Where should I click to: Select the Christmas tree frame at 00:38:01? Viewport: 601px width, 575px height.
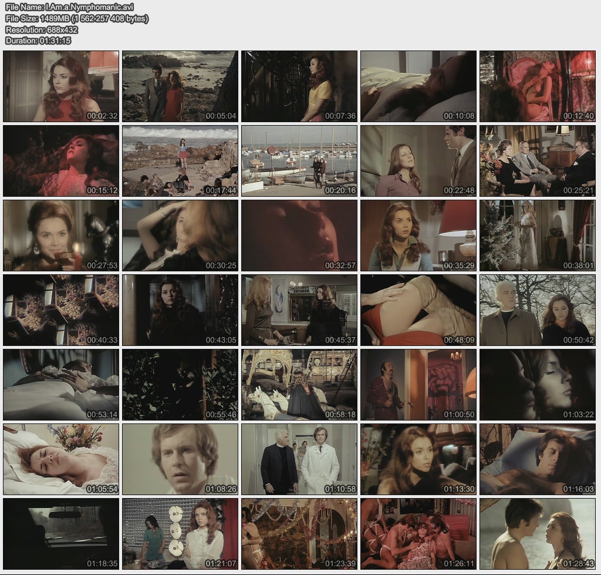(538, 235)
